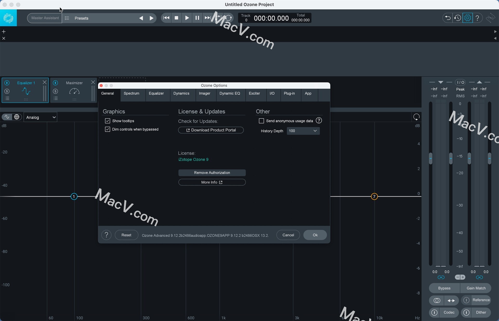
Task: Click Reset in Ozone Options
Action: (x=126, y=235)
